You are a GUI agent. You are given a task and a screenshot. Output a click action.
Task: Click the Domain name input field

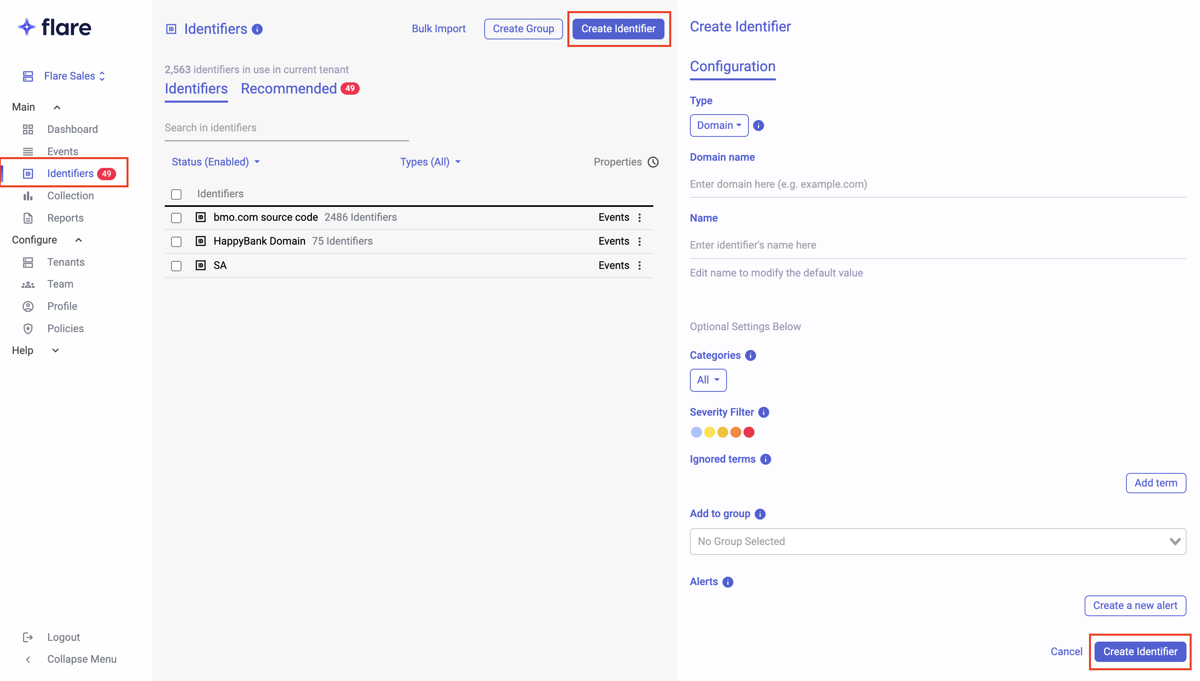click(x=937, y=184)
